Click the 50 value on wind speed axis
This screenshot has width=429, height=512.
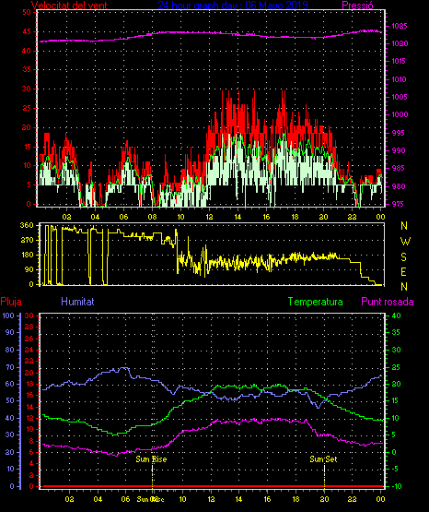(x=27, y=12)
